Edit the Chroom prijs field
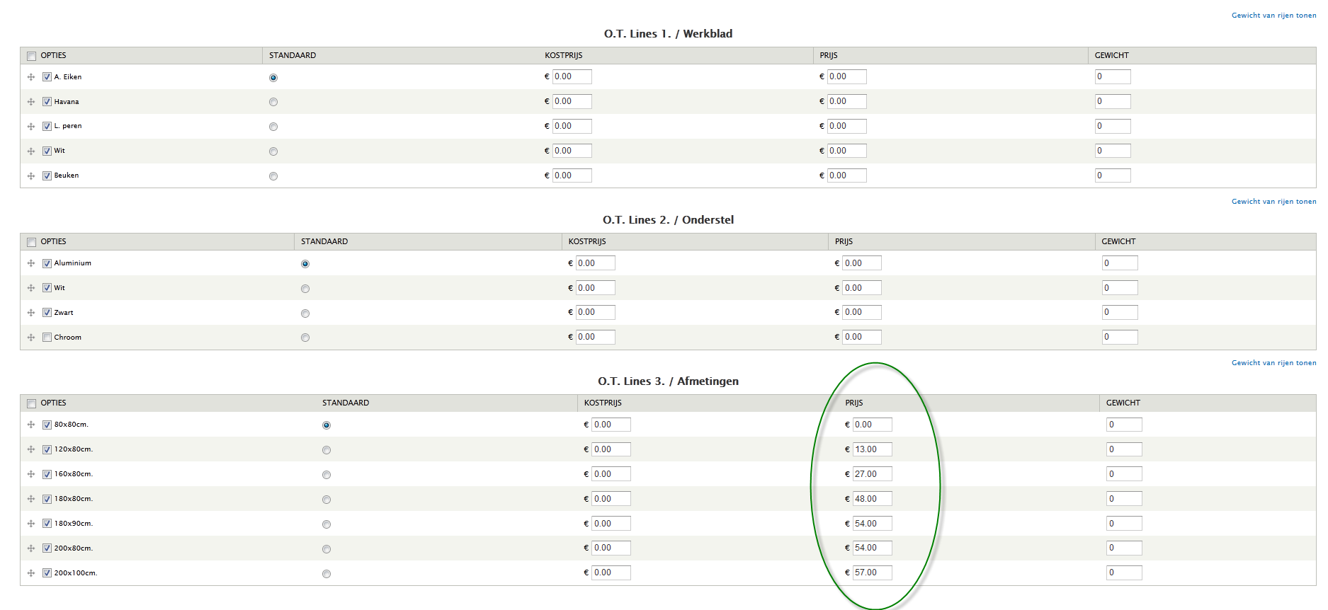 point(862,337)
